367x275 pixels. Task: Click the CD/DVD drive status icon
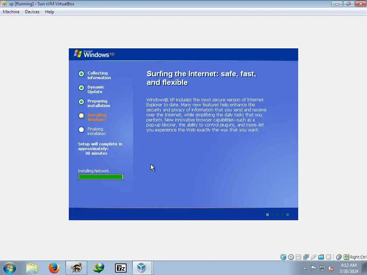coord(291,257)
